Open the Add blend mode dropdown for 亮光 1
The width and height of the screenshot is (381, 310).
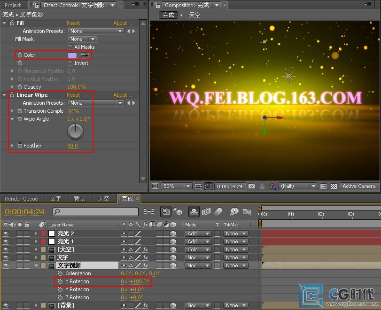198,241
